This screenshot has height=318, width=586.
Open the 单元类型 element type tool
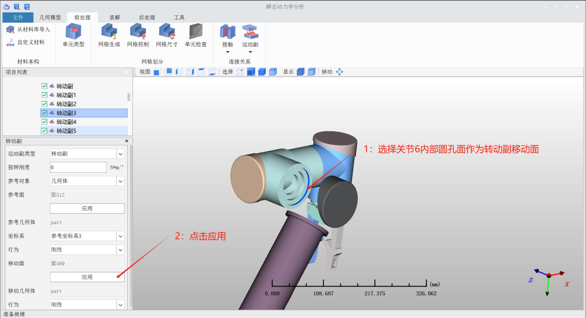73,35
